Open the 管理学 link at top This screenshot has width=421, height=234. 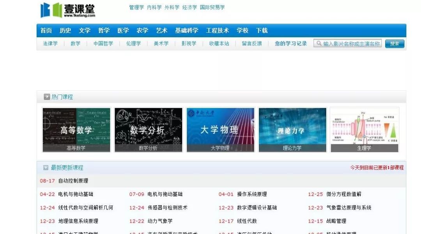[135, 7]
